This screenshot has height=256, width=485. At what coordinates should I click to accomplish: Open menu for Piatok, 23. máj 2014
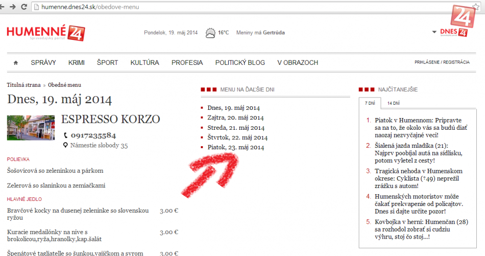tap(235, 147)
